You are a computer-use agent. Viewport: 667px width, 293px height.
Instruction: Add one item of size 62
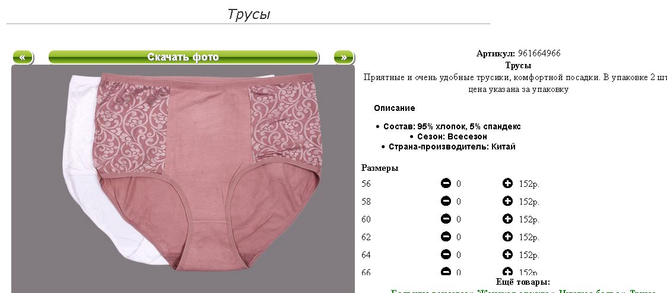click(x=507, y=237)
